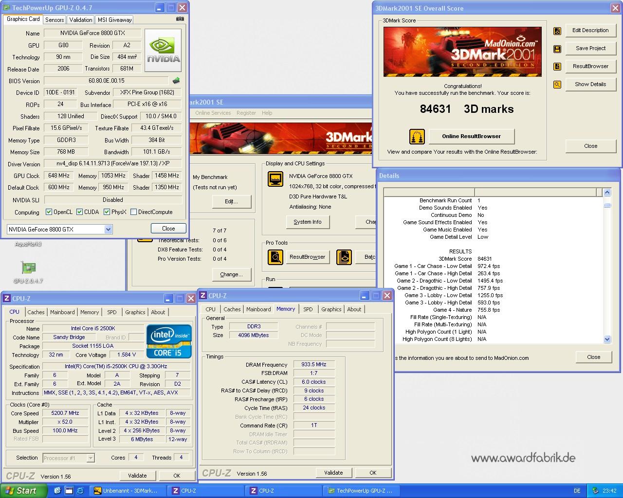Click the Internet Explorer quick launch icon
The width and height of the screenshot is (623, 498).
[x=80, y=491]
